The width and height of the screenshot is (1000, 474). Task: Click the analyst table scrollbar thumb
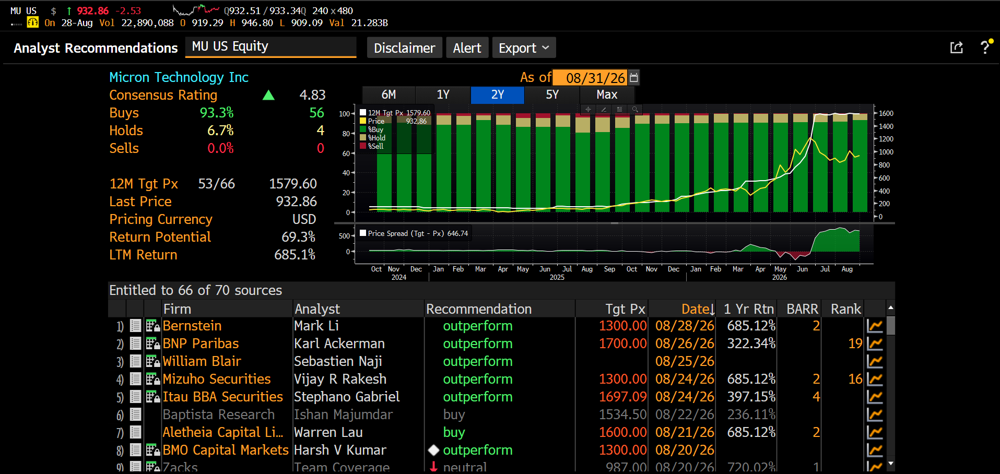pos(890,325)
